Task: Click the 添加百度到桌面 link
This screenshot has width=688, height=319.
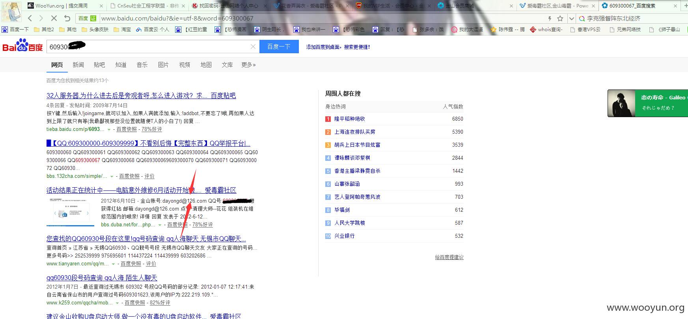Action: [338, 47]
